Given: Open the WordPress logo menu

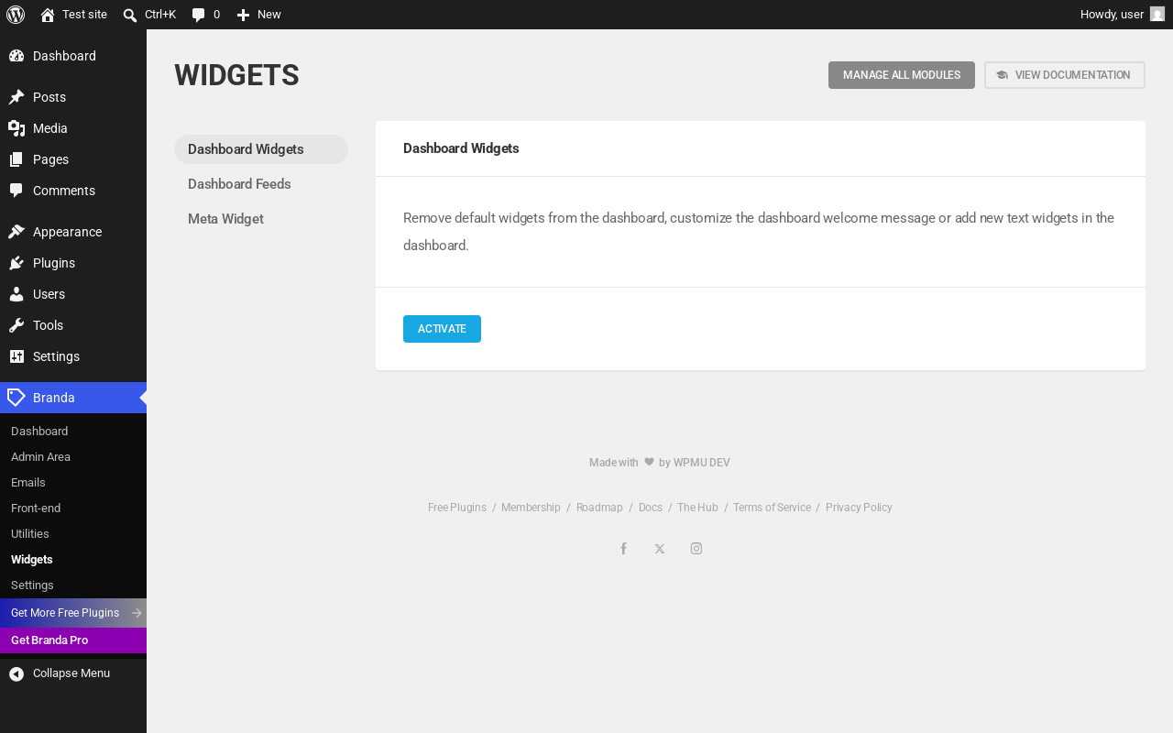Looking at the screenshot, I should click(16, 15).
